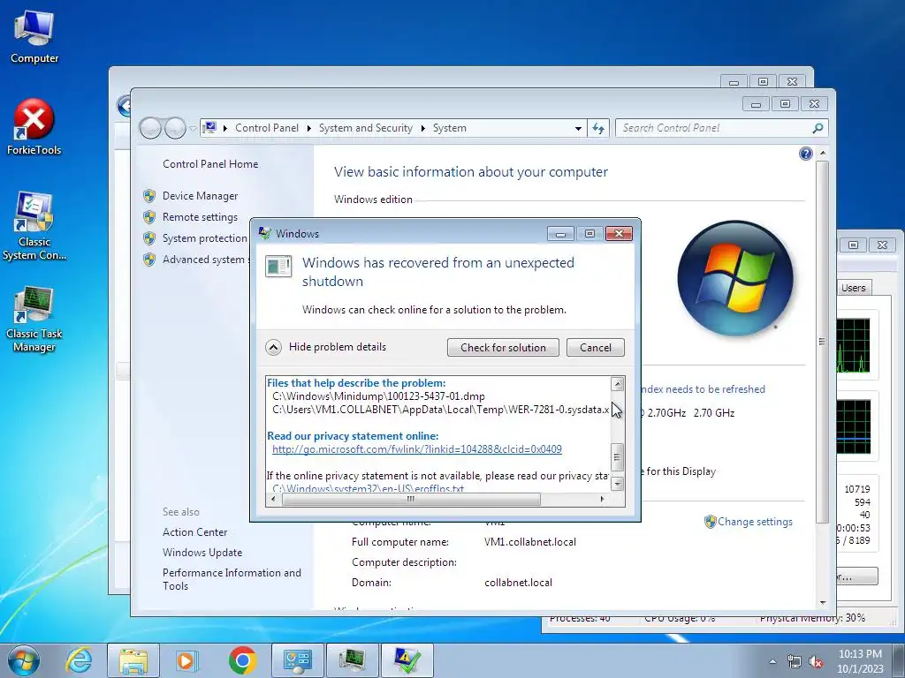This screenshot has width=905, height=678.
Task: Collapse Hide problem details chevron
Action: click(x=274, y=347)
